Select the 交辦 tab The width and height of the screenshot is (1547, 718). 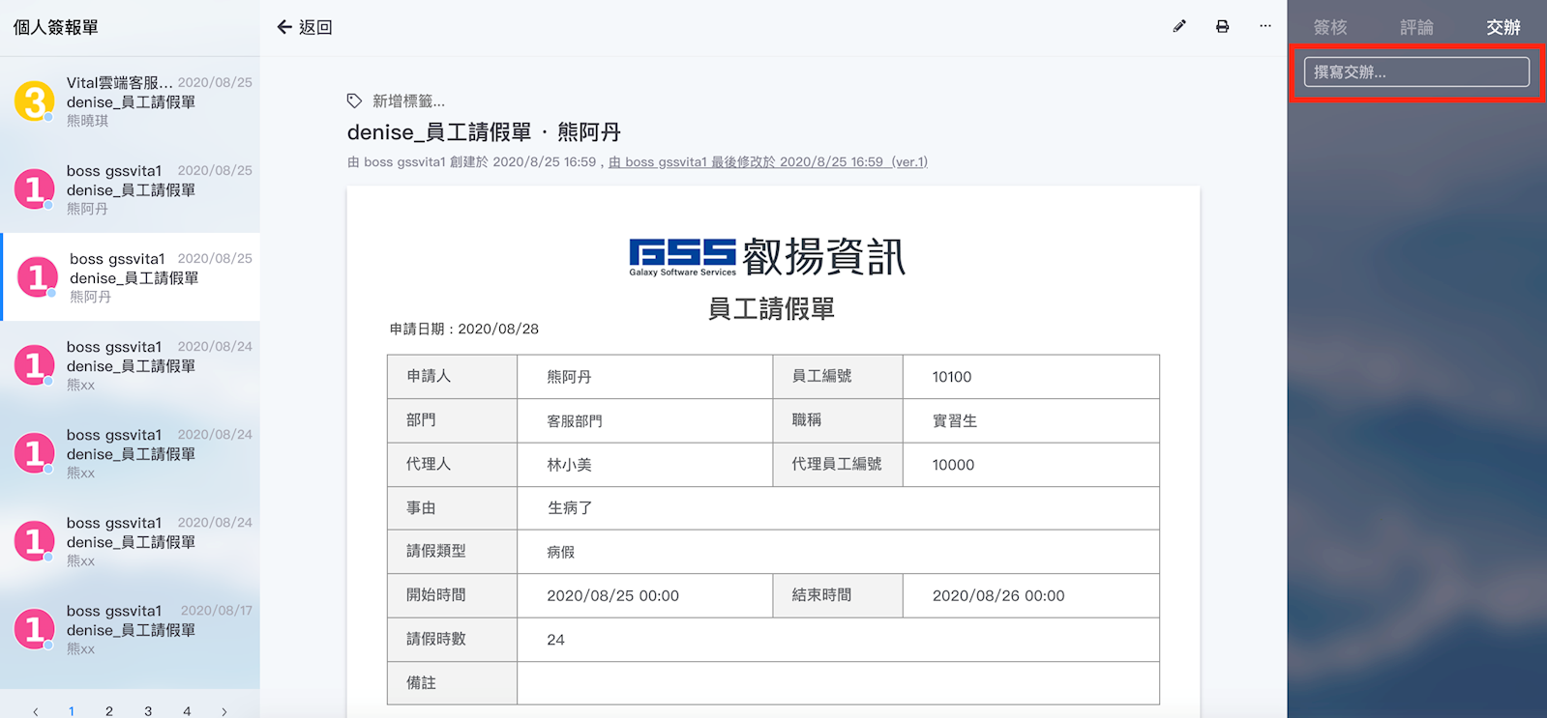click(x=1502, y=27)
